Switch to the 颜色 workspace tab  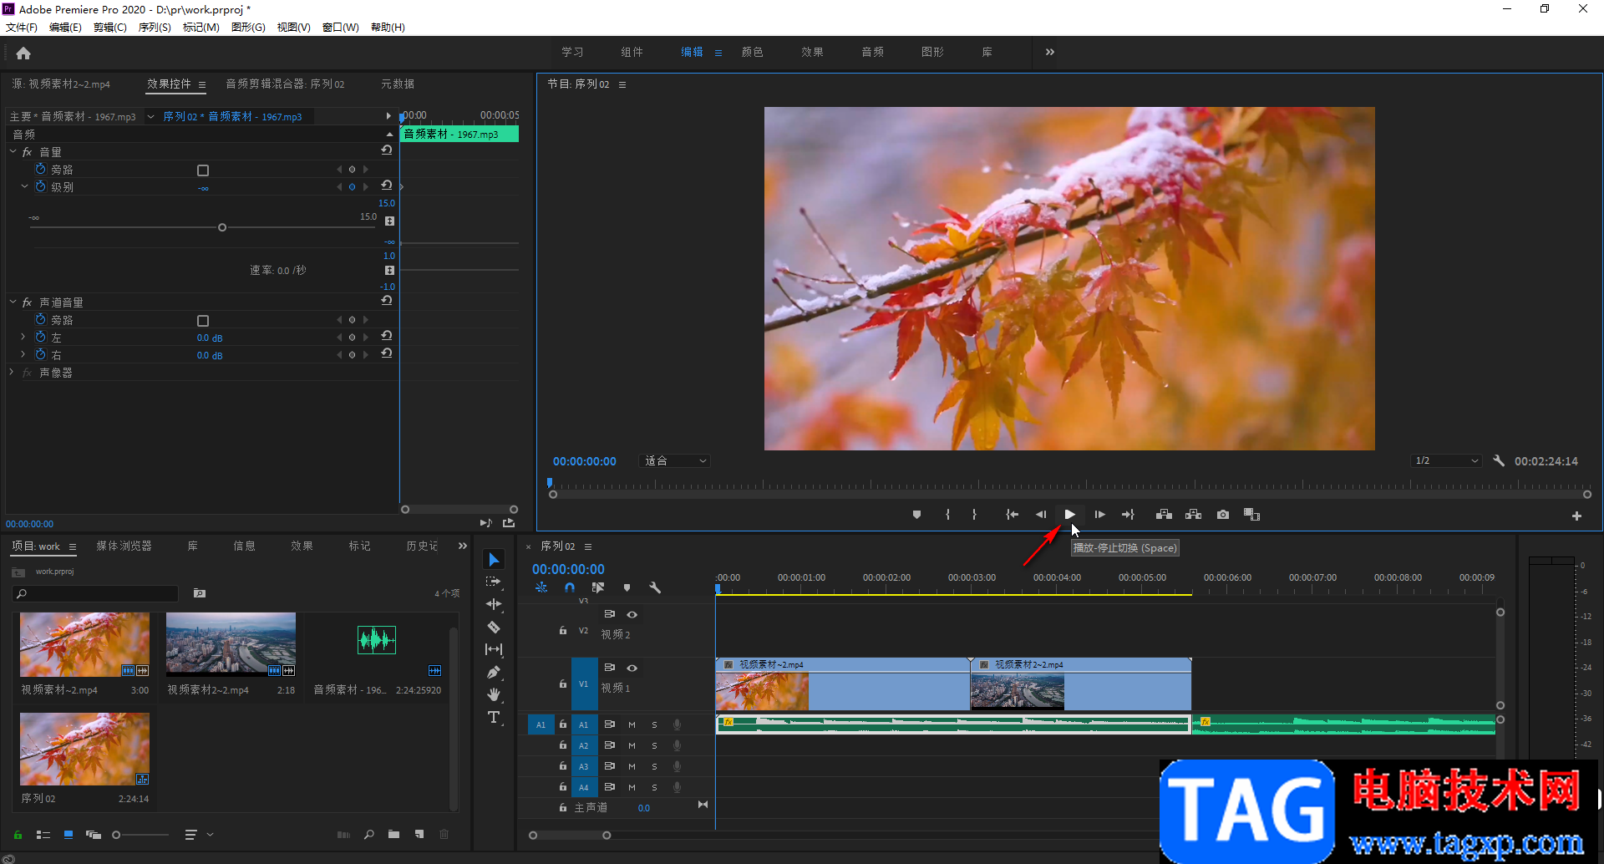[752, 52]
